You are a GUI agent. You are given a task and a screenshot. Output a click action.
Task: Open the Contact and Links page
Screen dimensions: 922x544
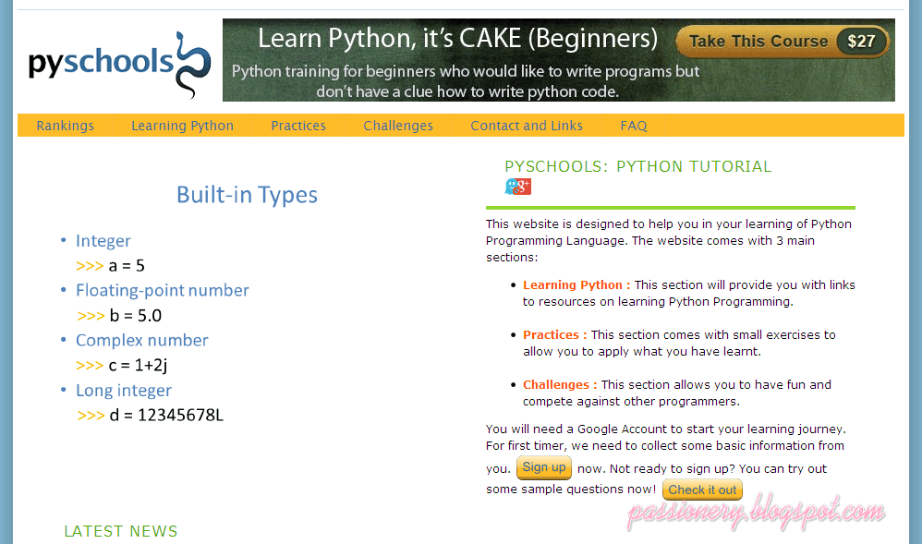(527, 125)
